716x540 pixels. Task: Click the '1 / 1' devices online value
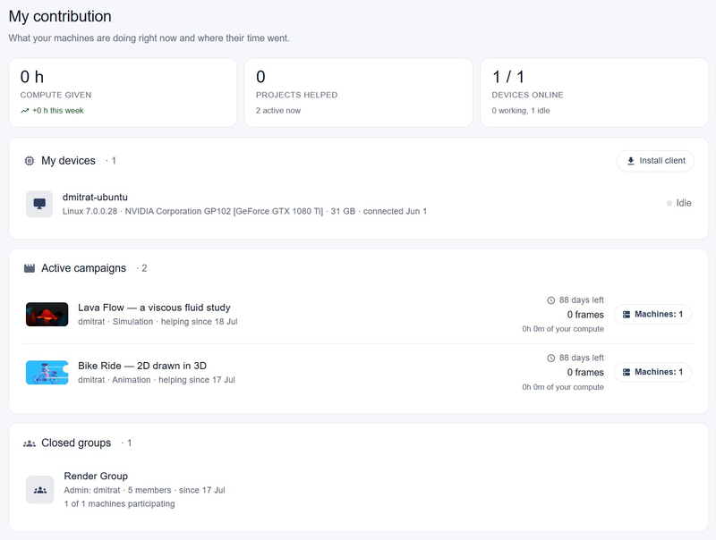coord(508,77)
